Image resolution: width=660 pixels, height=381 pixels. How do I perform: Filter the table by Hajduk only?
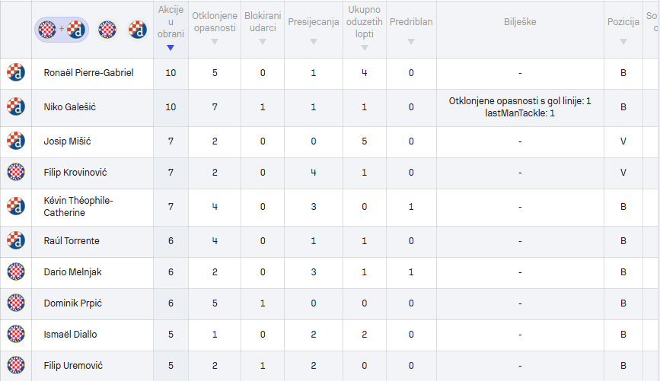(107, 30)
